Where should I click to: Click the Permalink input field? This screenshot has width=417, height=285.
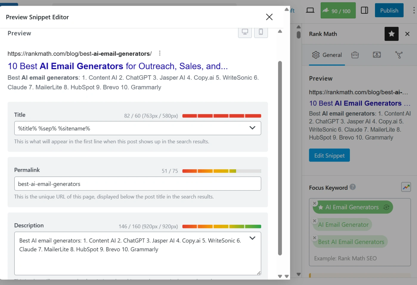(137, 184)
